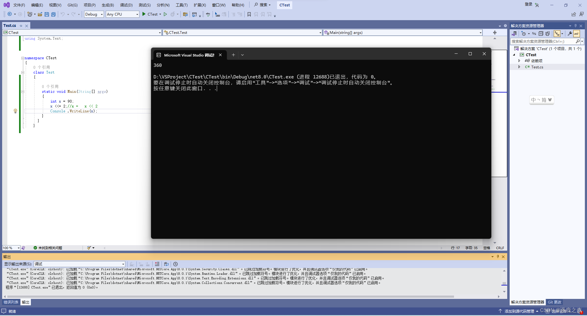The image size is (587, 316).
Task: Expand the Test.cs tree node
Action: [519, 67]
